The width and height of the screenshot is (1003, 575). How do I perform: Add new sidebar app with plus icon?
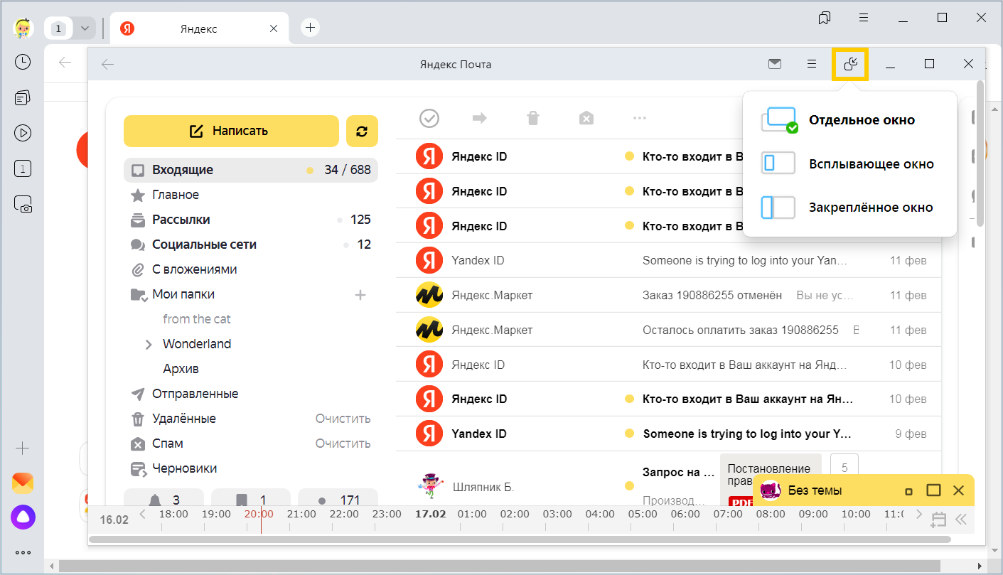pyautogui.click(x=23, y=448)
